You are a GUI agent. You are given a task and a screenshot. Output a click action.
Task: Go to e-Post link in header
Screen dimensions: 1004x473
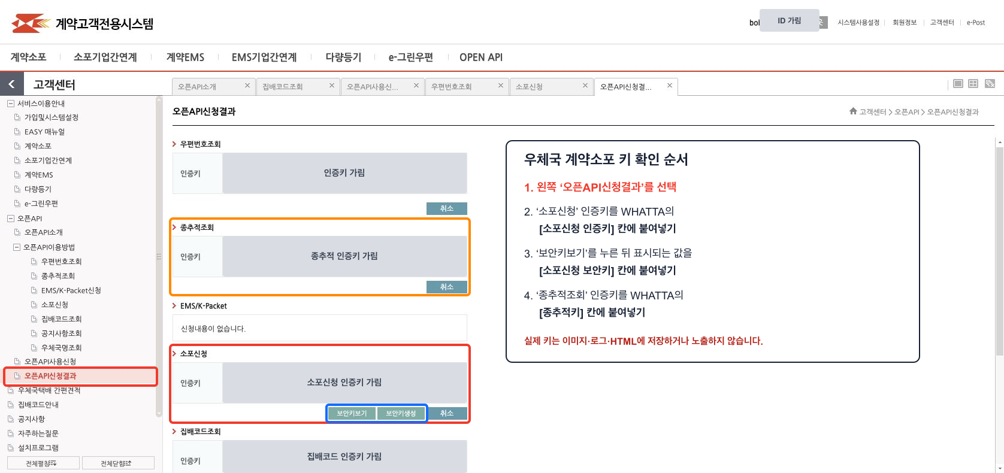tap(976, 23)
